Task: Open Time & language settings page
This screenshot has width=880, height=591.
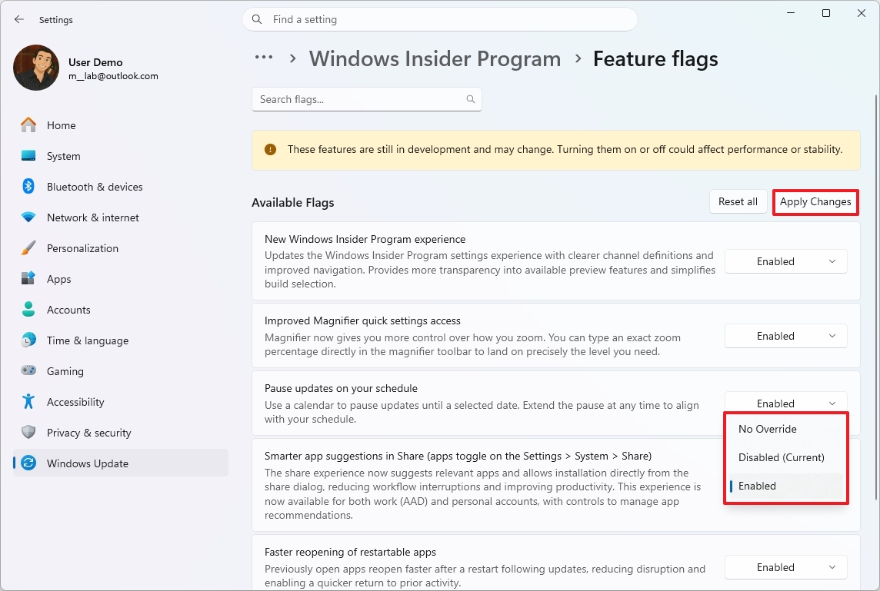Action: click(121, 340)
